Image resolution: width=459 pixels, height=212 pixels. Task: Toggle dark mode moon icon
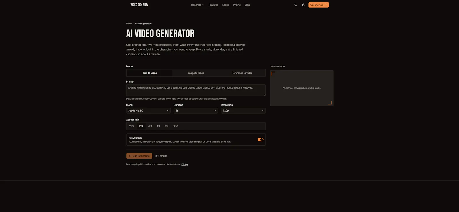click(303, 5)
